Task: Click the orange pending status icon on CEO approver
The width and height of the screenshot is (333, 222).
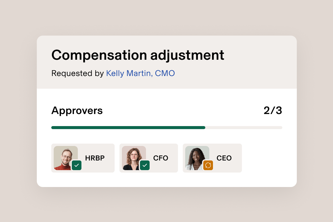Action: pos(208,165)
